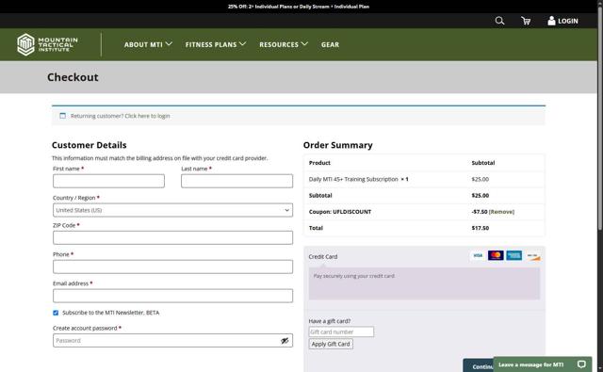Image resolution: width=603 pixels, height=372 pixels.
Task: Click the Continue button
Action: coord(479,365)
